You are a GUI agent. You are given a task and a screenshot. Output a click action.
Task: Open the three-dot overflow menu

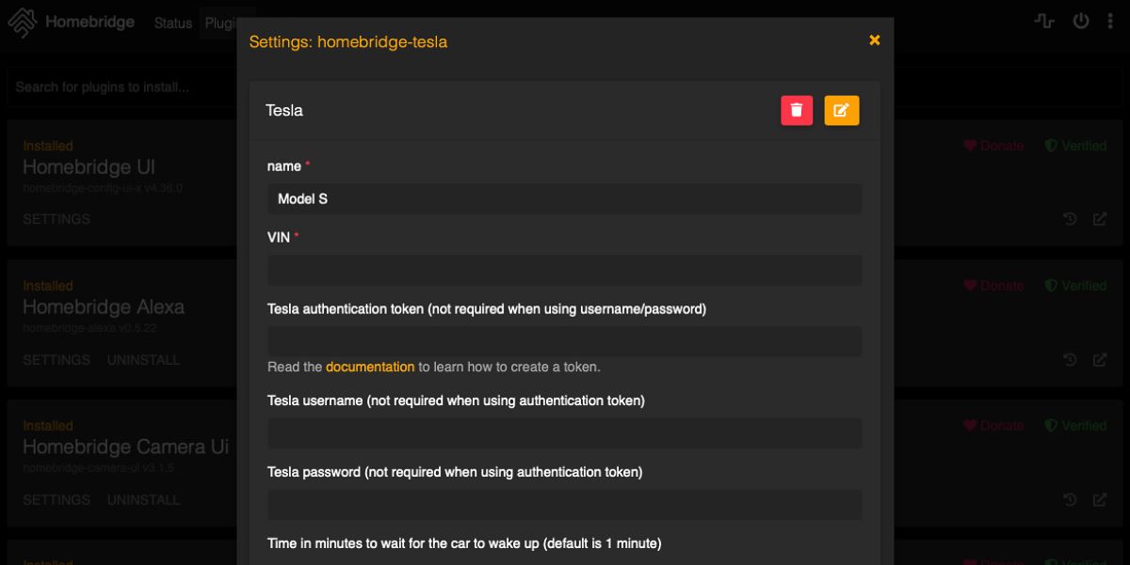point(1116,22)
